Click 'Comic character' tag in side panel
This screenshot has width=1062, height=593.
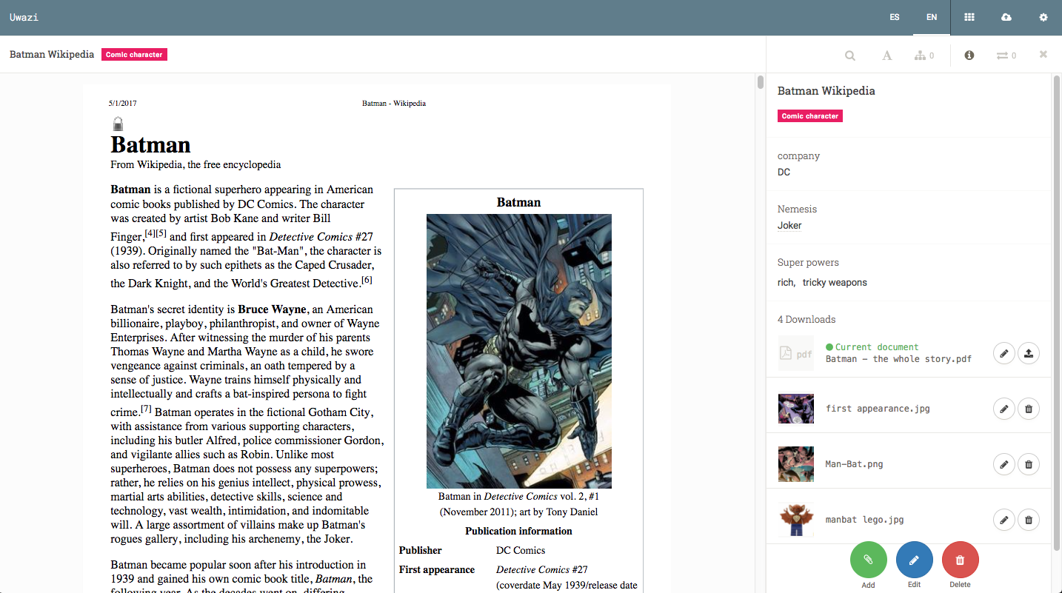coord(810,116)
